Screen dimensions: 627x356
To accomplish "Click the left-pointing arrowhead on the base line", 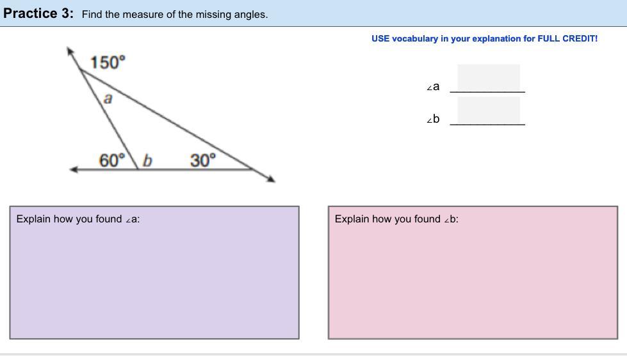I will pyautogui.click(x=74, y=169).
